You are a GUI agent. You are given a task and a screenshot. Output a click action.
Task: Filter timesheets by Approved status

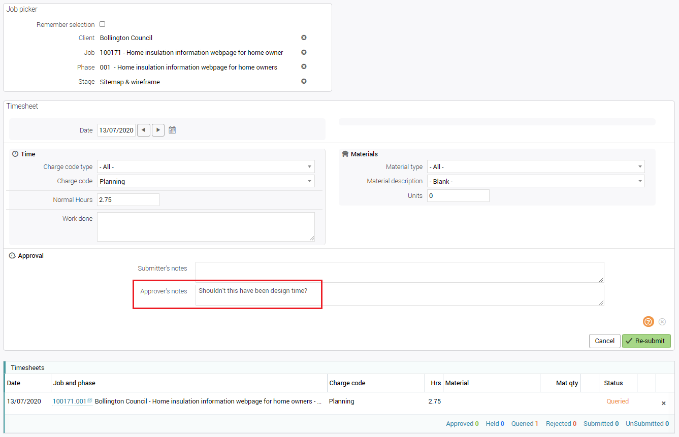click(x=462, y=423)
